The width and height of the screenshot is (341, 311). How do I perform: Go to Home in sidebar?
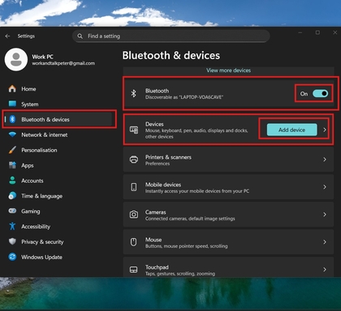click(x=58, y=89)
